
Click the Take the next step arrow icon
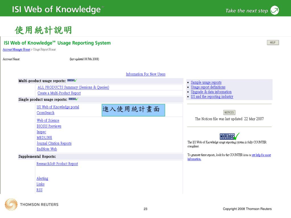click(275, 10)
